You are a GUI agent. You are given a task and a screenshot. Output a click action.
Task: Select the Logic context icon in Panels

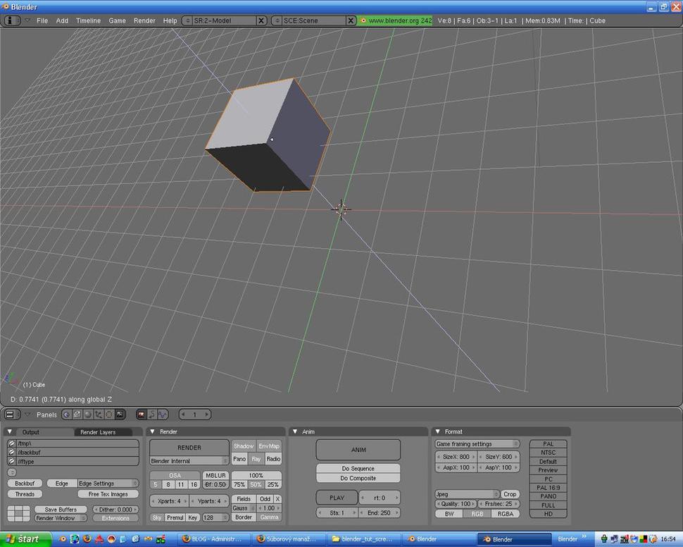coord(67,414)
